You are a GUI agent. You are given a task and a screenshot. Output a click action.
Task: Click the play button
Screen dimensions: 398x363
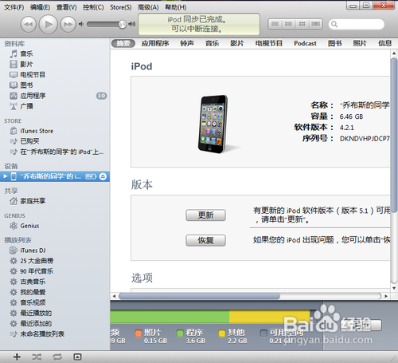click(x=49, y=24)
